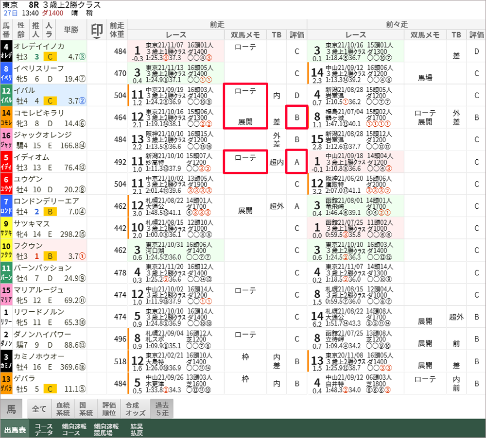Open 傾向速報競馬場 in the bottom menu

click(106, 430)
